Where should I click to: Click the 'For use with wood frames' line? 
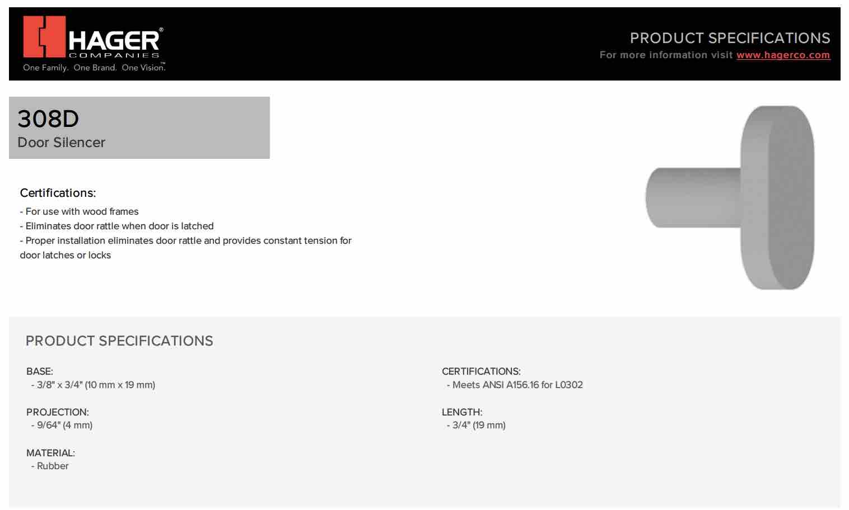tap(79, 211)
